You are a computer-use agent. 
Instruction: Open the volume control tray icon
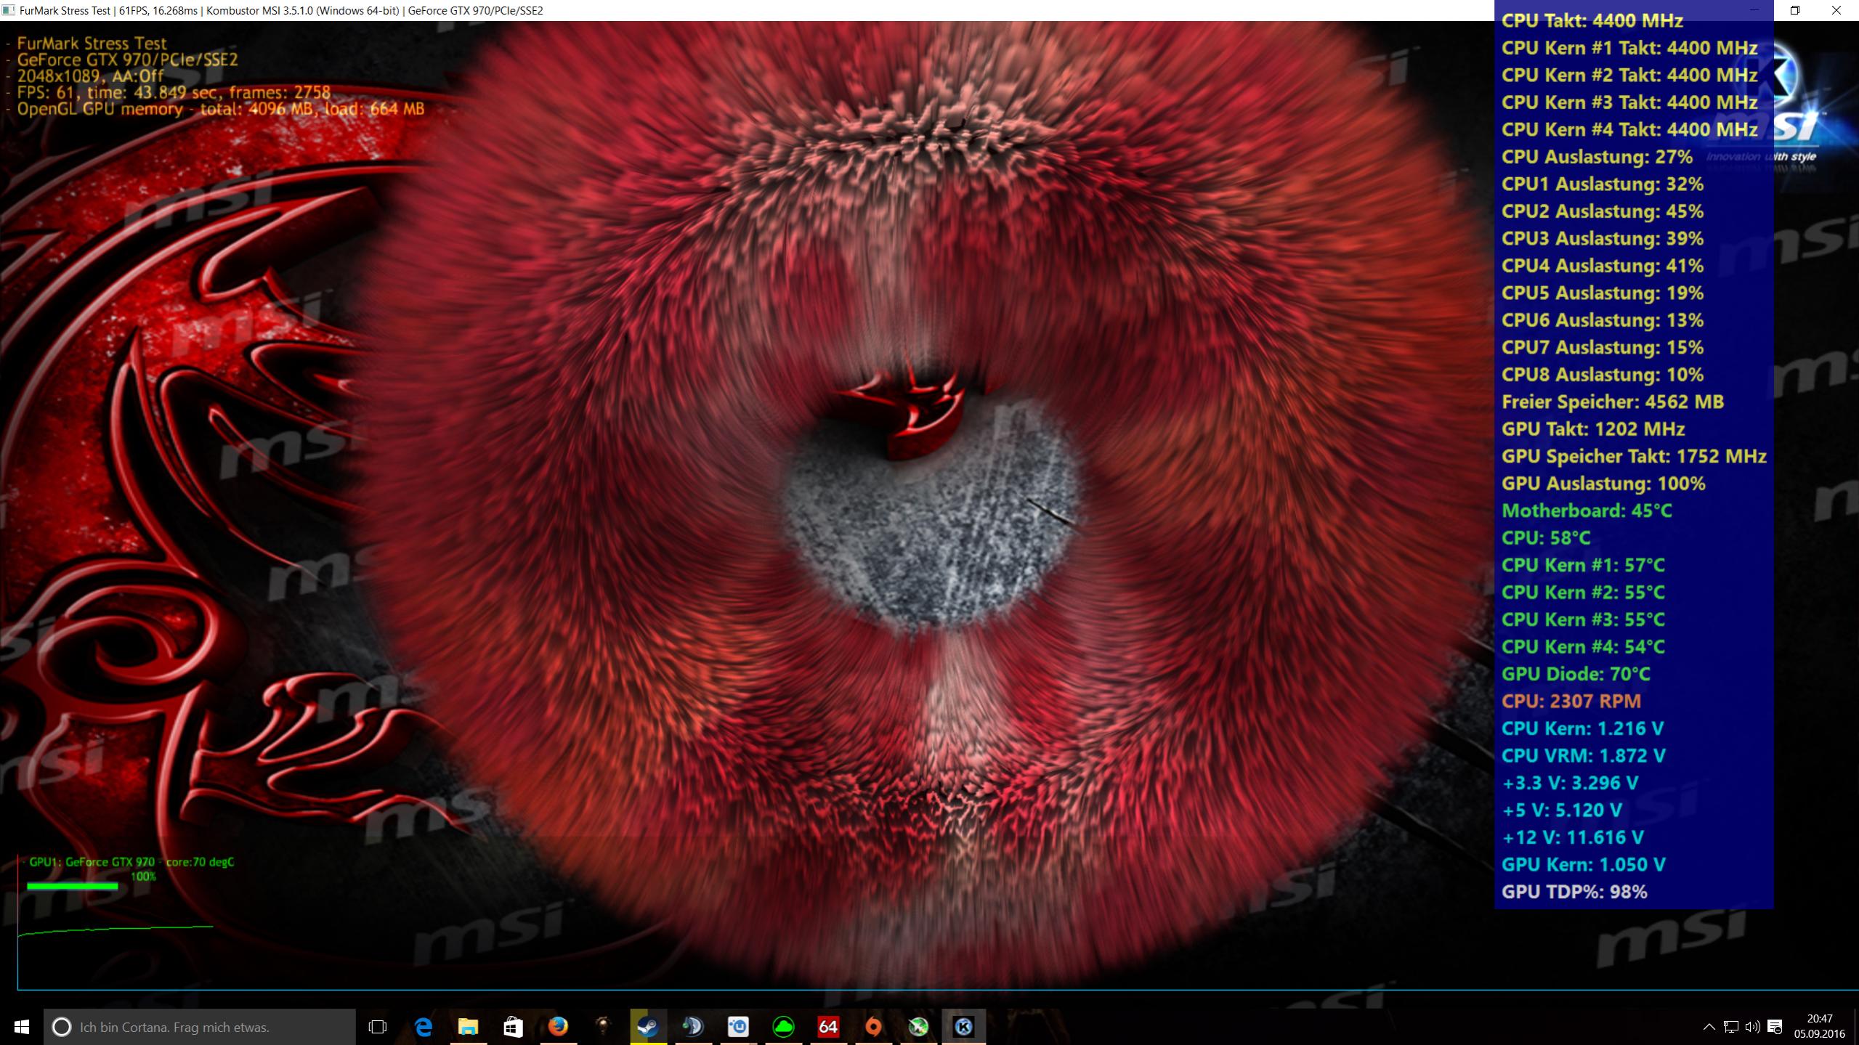point(1752,1026)
